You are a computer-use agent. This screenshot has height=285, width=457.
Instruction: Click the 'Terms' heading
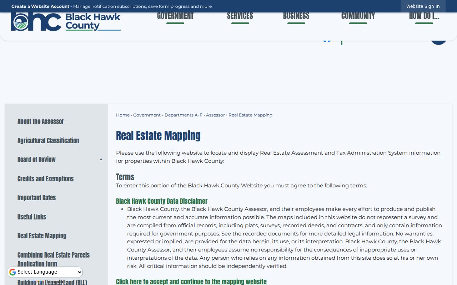(x=125, y=177)
